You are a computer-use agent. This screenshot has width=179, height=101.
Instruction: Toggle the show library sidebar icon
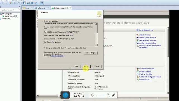[x=24, y=3]
